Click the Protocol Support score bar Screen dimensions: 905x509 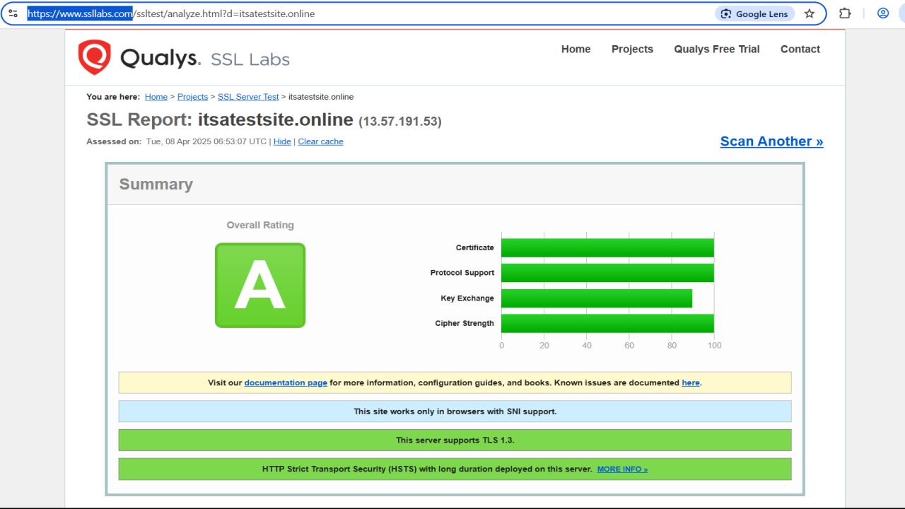607,273
